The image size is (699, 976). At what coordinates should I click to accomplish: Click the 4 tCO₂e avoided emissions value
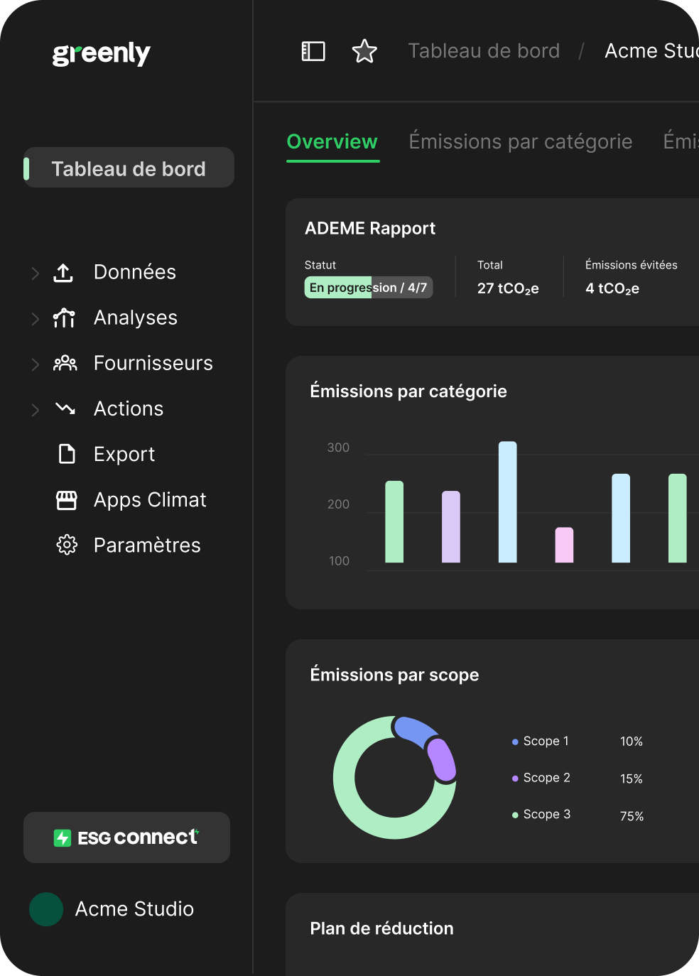point(612,288)
